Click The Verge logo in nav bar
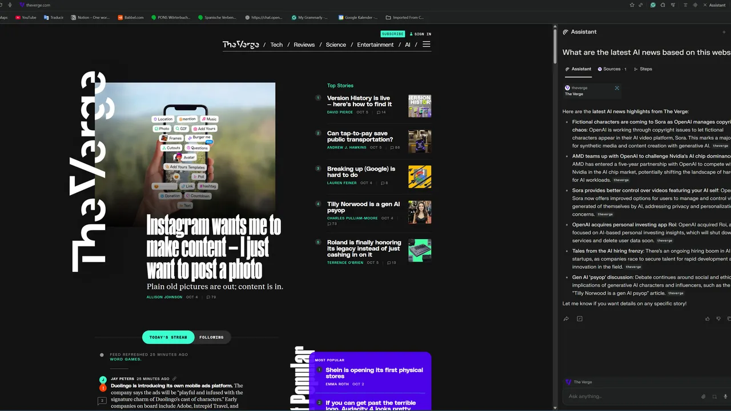731x411 pixels. click(x=240, y=45)
